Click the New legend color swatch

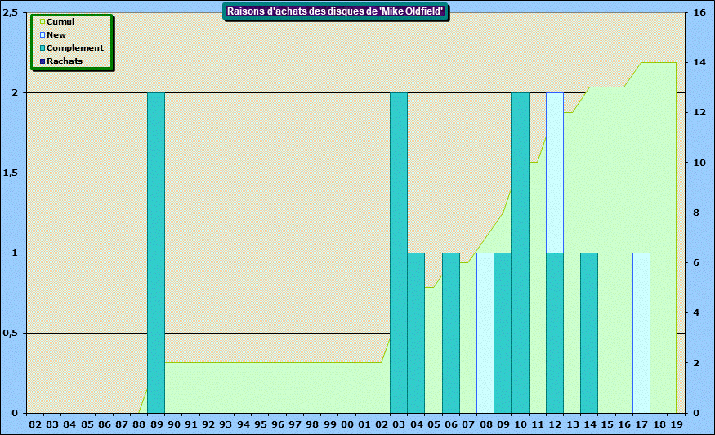click(x=42, y=35)
